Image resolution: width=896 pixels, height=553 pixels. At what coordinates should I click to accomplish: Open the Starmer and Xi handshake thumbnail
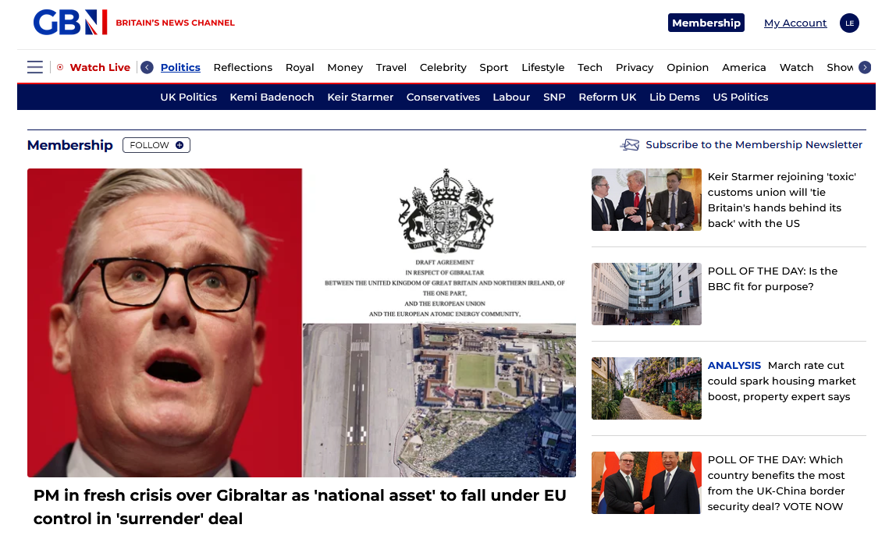click(x=646, y=483)
